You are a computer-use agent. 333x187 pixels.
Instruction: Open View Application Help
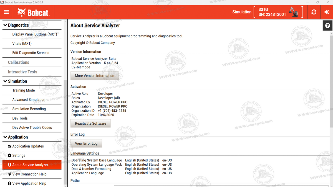pos(32,183)
